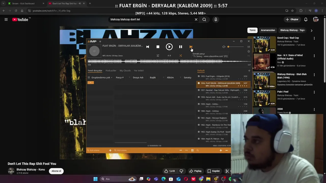Open the Parça # column filter

click(129, 78)
